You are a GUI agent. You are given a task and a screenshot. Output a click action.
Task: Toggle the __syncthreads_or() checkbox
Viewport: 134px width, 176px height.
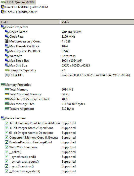[7, 166]
